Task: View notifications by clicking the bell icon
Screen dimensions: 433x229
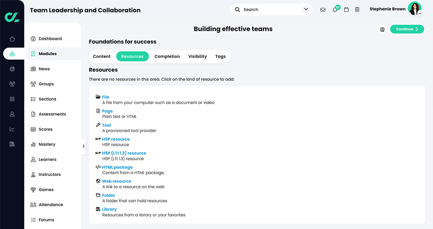Action: 335,9
